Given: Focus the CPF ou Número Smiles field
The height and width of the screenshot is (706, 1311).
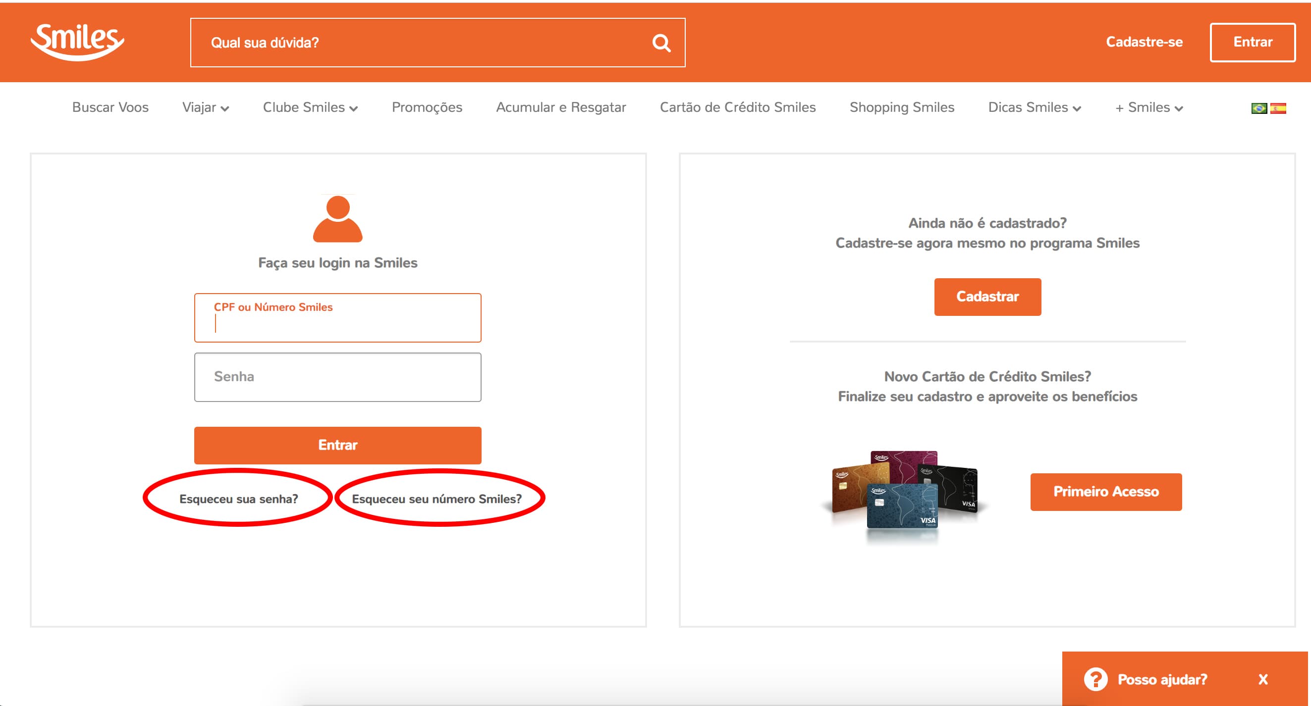Looking at the screenshot, I should [337, 317].
